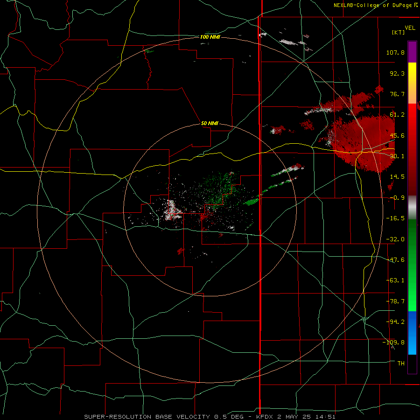Click the white echo cluster near radar center
420x420 pixels.
[172, 211]
